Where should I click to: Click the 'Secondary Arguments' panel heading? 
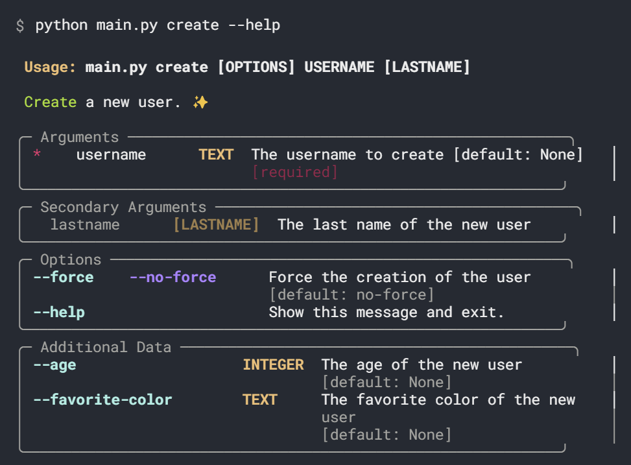[x=123, y=208]
